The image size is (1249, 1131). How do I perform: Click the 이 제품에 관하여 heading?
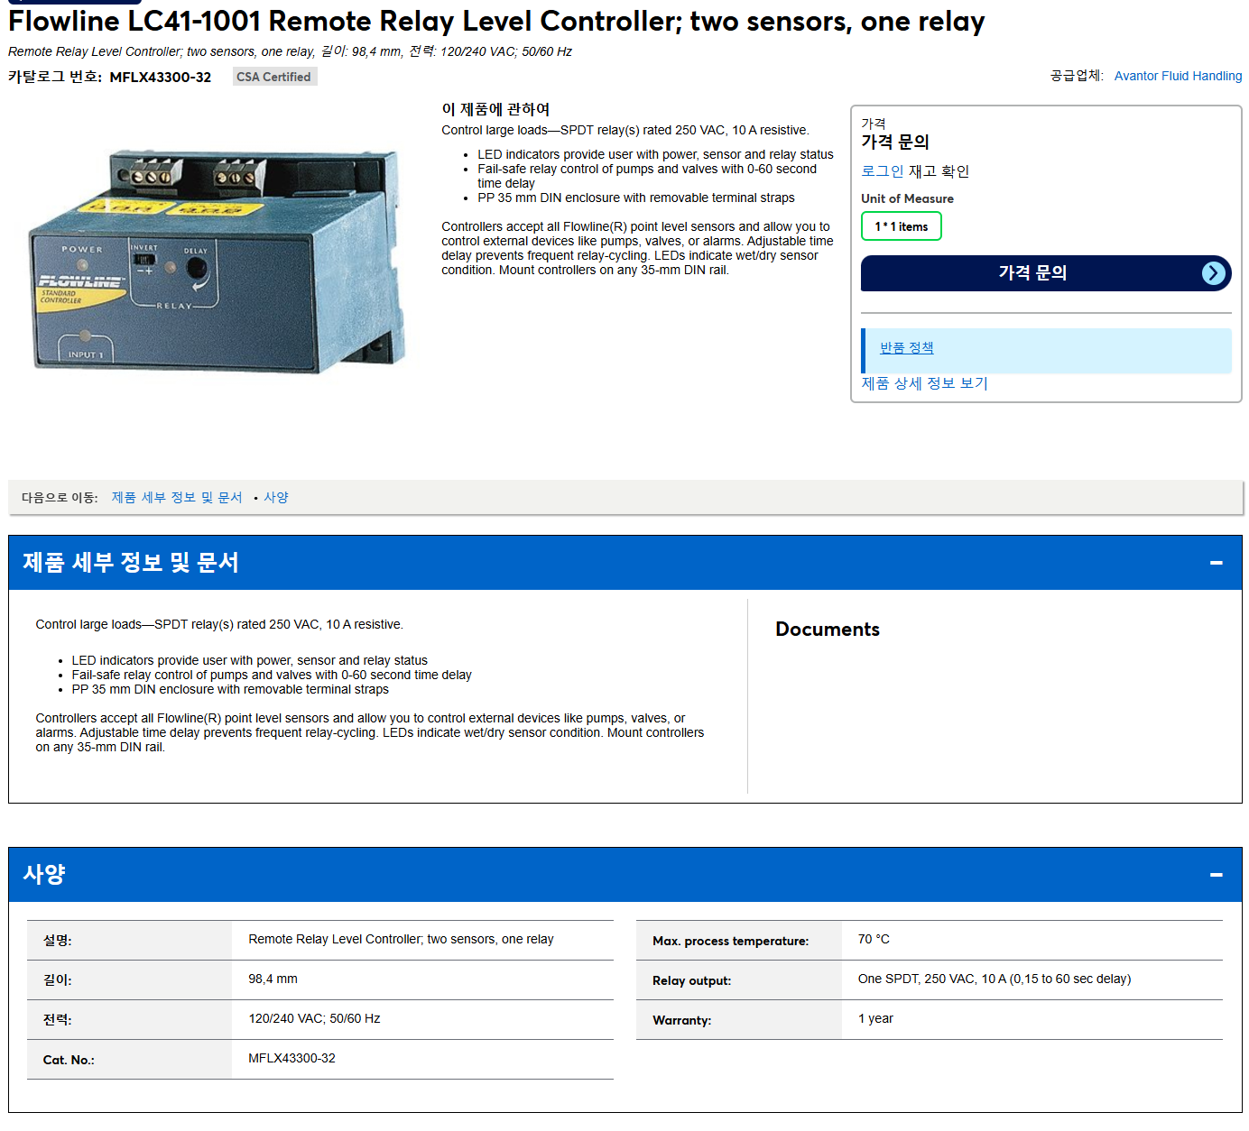(495, 109)
